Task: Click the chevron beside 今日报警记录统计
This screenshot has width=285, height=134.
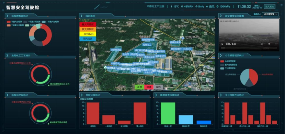Action: [221, 55]
